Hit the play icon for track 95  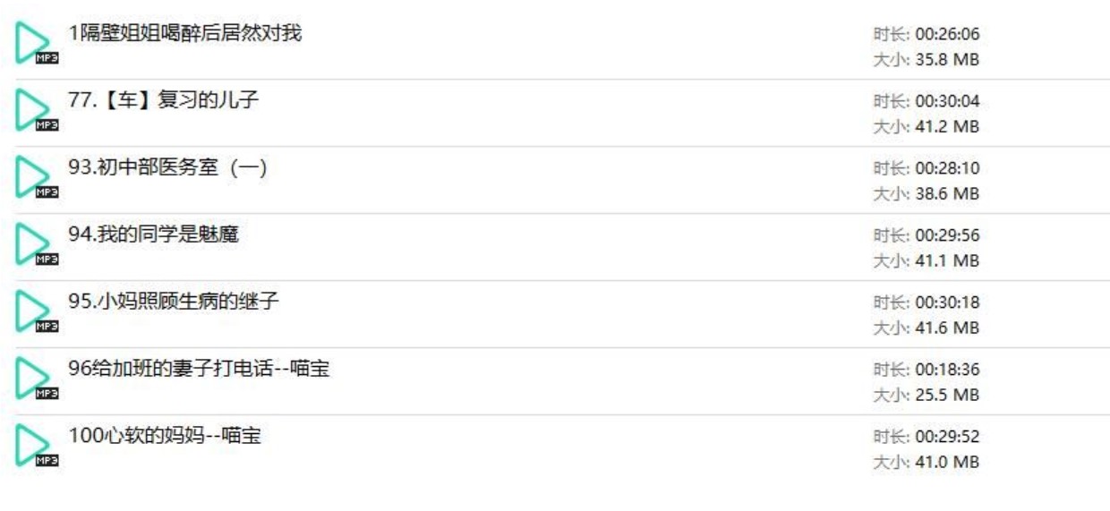tap(36, 311)
